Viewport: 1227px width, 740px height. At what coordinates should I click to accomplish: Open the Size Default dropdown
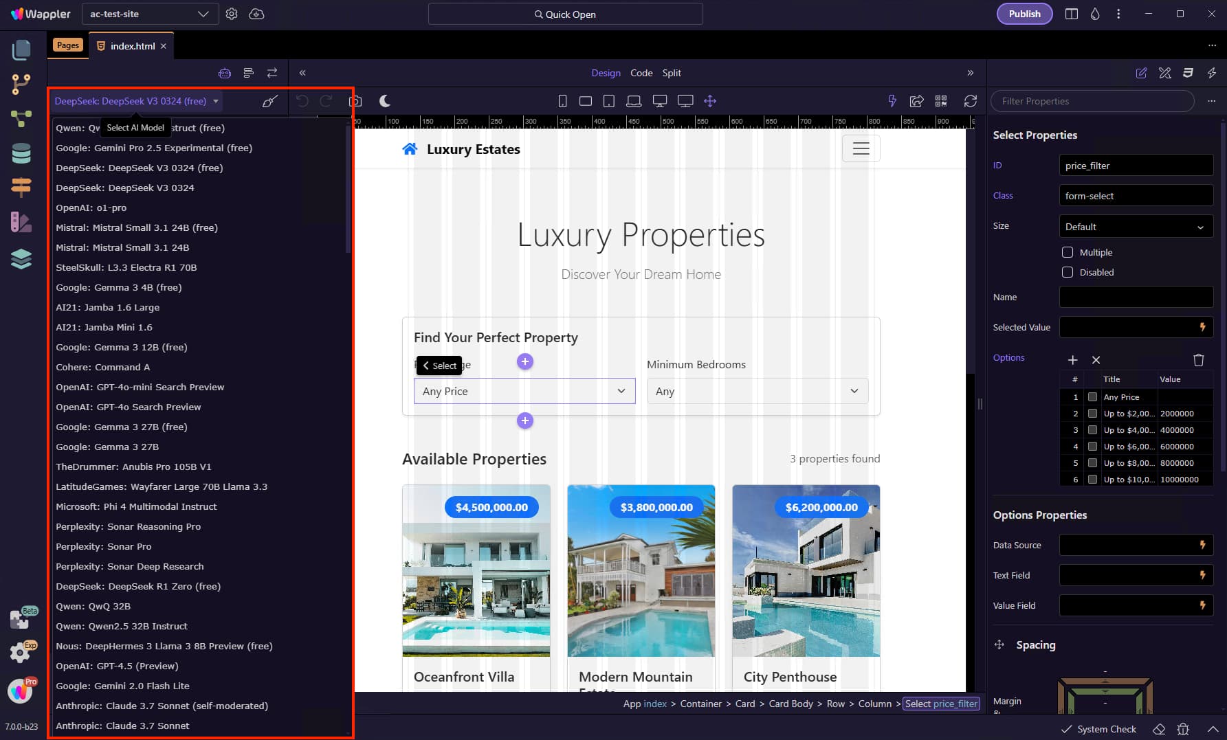[1136, 227]
